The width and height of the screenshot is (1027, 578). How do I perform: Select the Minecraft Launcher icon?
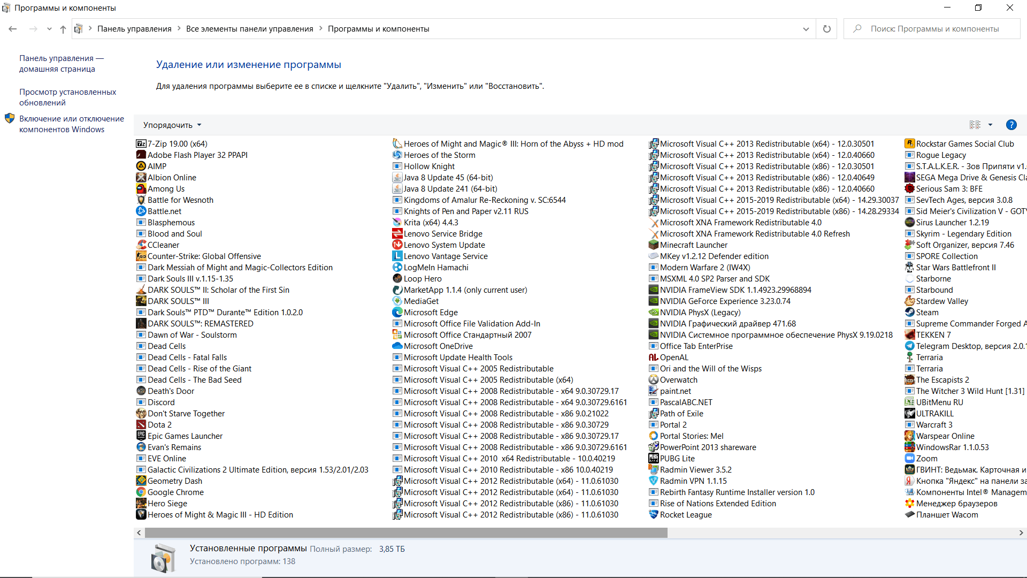click(x=654, y=245)
